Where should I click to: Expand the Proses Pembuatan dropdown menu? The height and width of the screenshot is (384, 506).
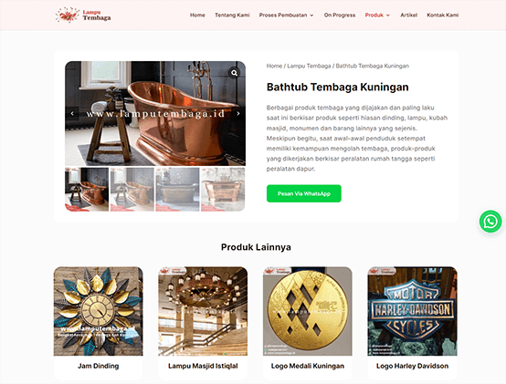(x=286, y=16)
